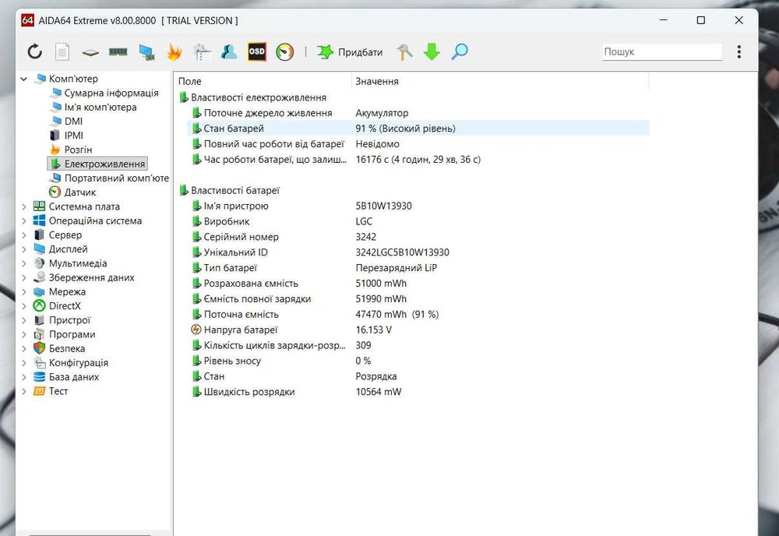The height and width of the screenshot is (536, 779).
Task: Select the Стан батарей row
Action: tap(418, 129)
